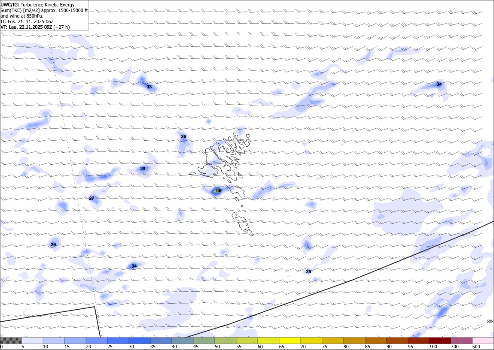Select the 300–500 mauve legend swatch
The image size is (494, 350).
click(461, 341)
